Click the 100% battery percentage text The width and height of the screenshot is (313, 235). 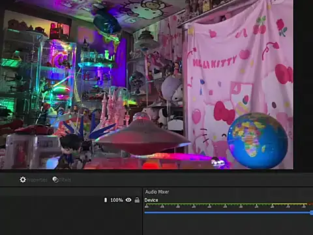point(117,200)
